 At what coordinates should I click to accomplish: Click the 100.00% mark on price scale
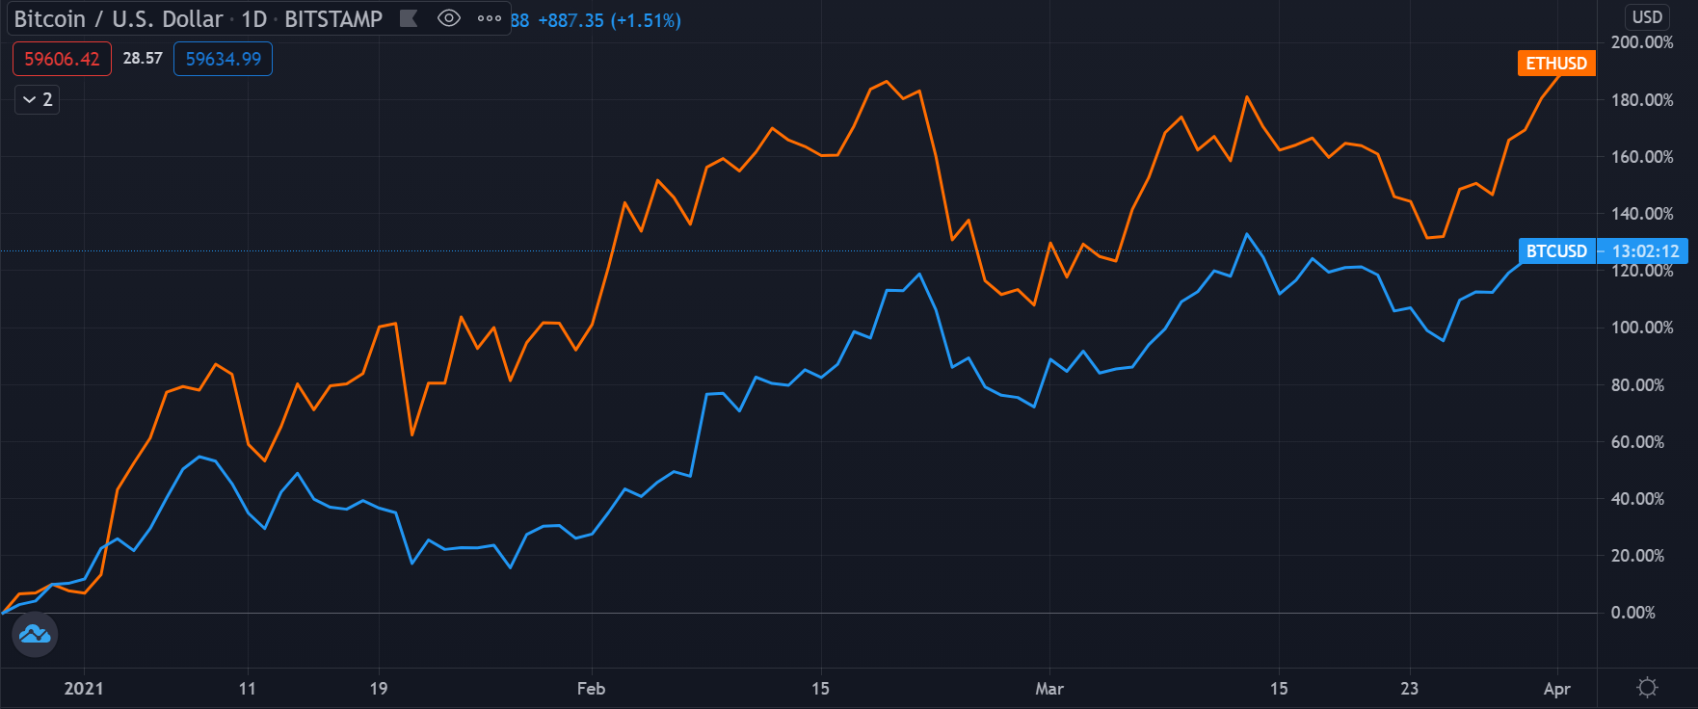(1641, 328)
